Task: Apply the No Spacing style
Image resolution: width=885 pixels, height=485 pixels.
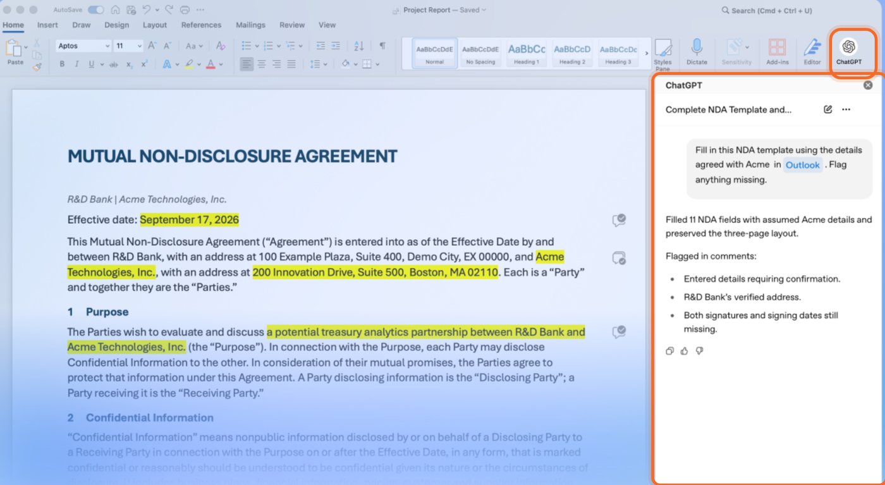Action: 480,52
